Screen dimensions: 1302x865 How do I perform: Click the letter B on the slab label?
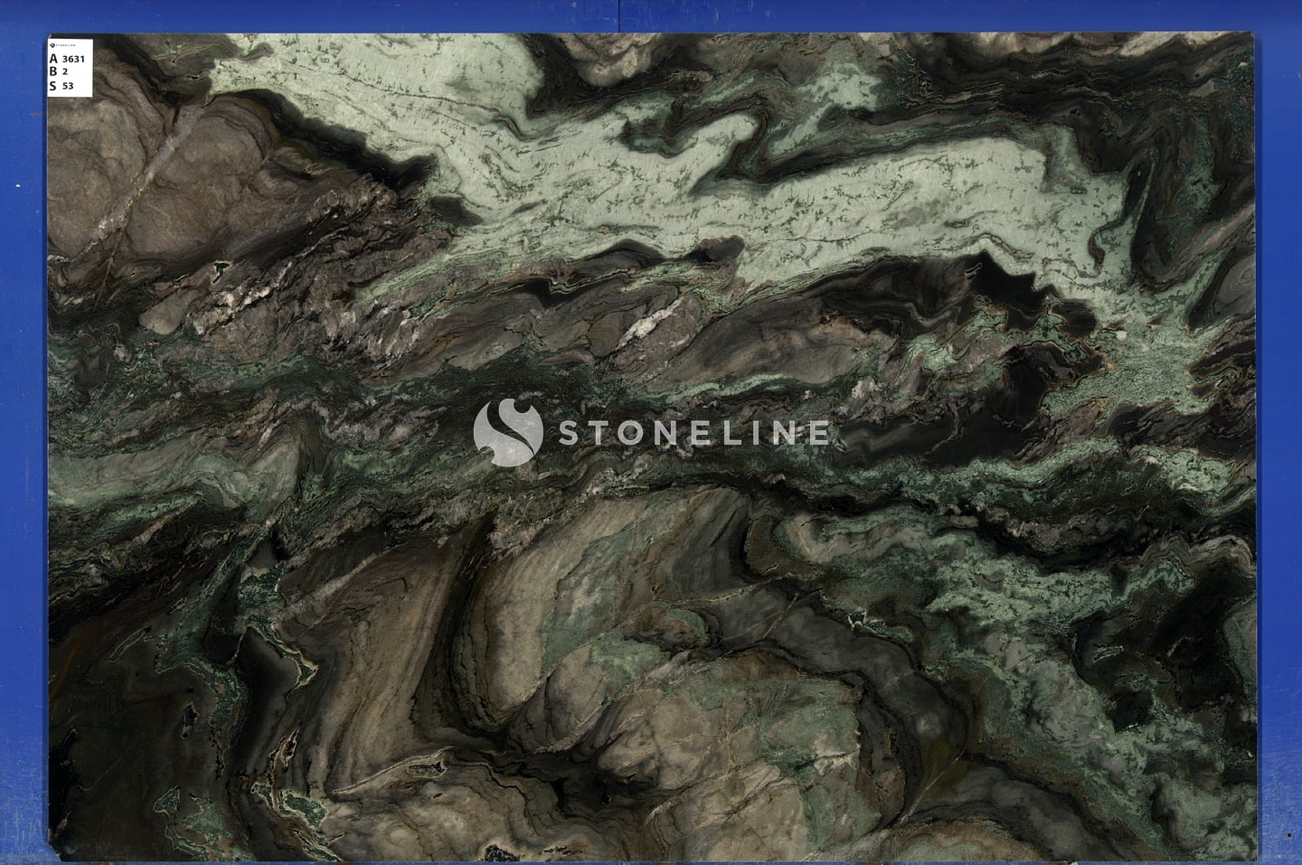pos(53,72)
